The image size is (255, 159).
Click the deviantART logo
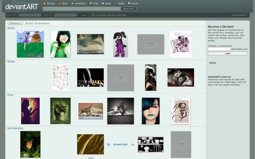coord(22,7)
